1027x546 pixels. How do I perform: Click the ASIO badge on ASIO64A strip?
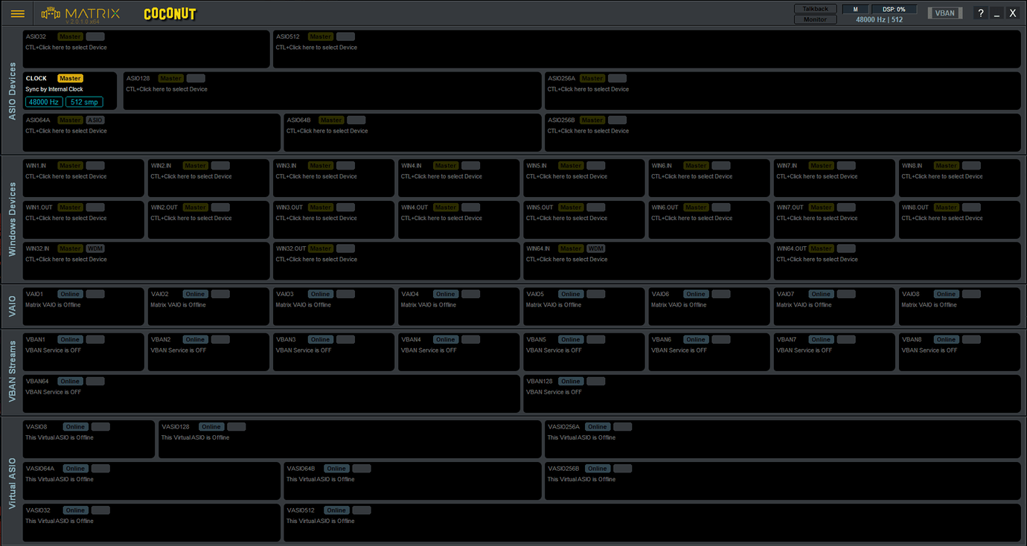click(x=95, y=120)
